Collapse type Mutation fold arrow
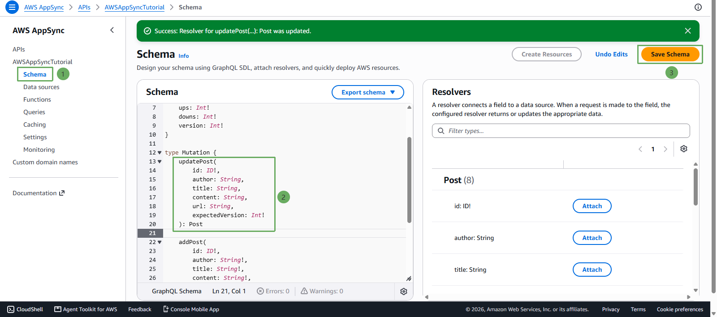This screenshot has width=717, height=317. click(x=160, y=153)
